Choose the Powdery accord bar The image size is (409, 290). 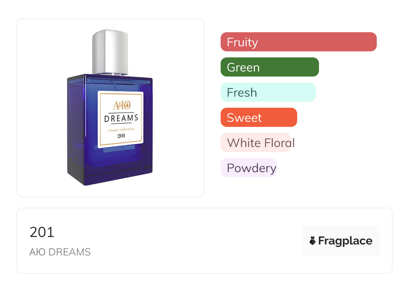click(248, 168)
